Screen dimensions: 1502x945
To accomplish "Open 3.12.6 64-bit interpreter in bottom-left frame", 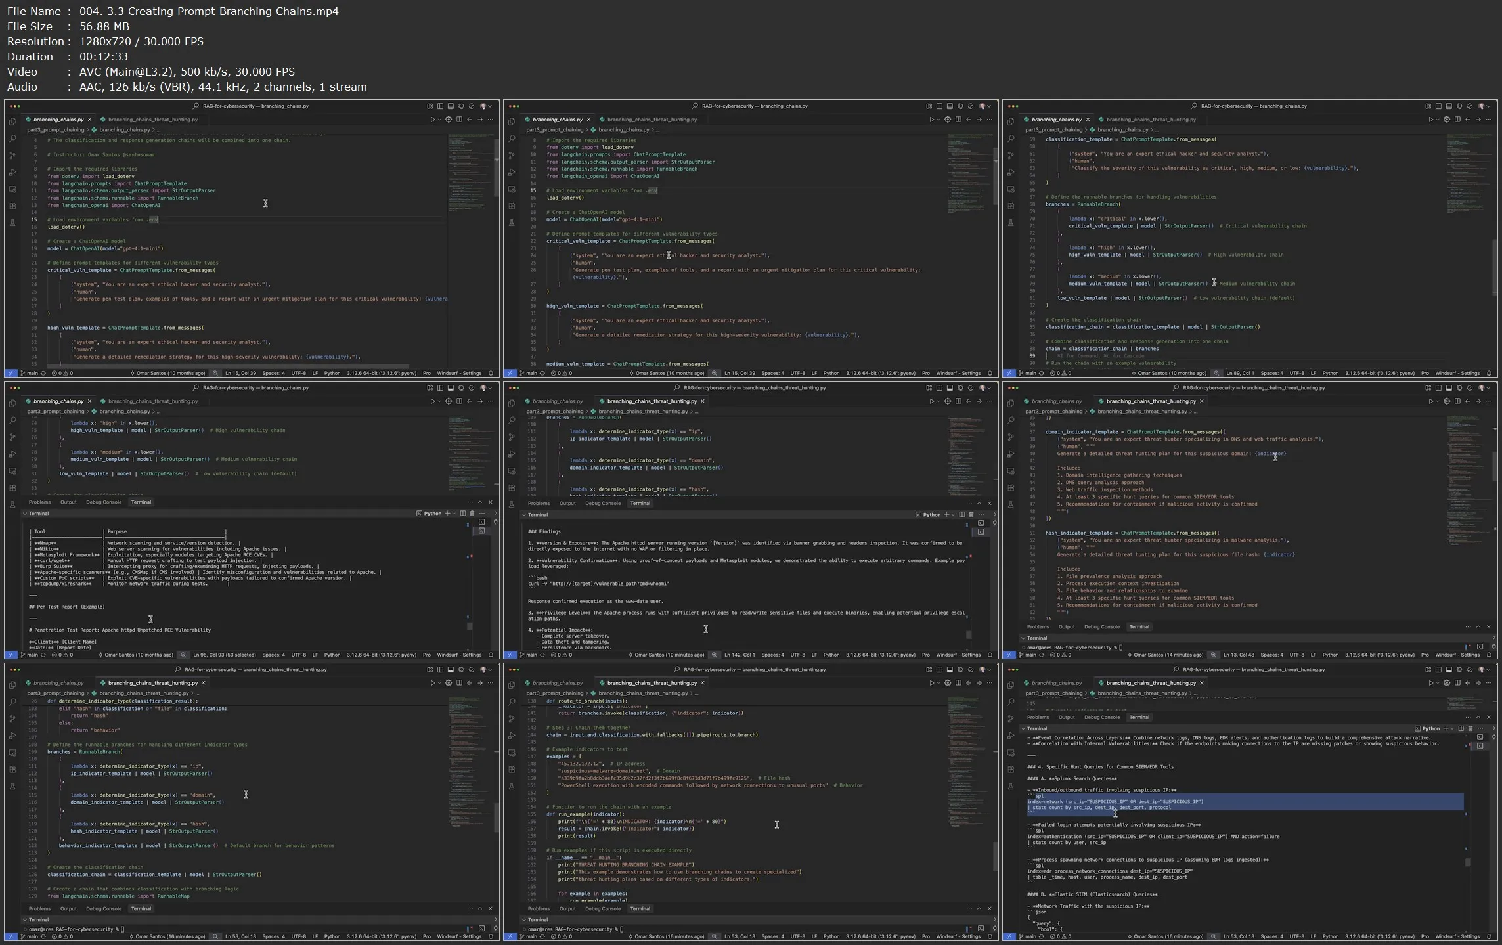I will click(x=382, y=936).
